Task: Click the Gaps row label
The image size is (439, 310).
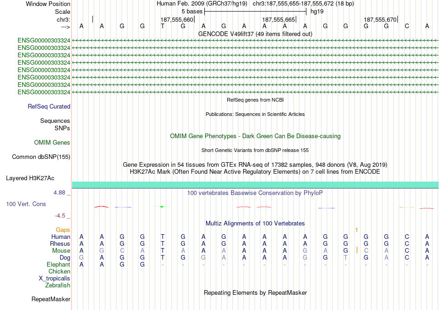Action: point(63,230)
